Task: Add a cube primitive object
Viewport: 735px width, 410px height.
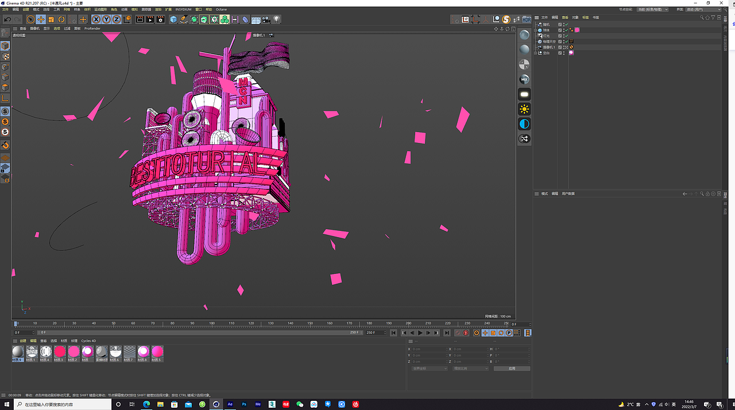Action: click(x=173, y=20)
